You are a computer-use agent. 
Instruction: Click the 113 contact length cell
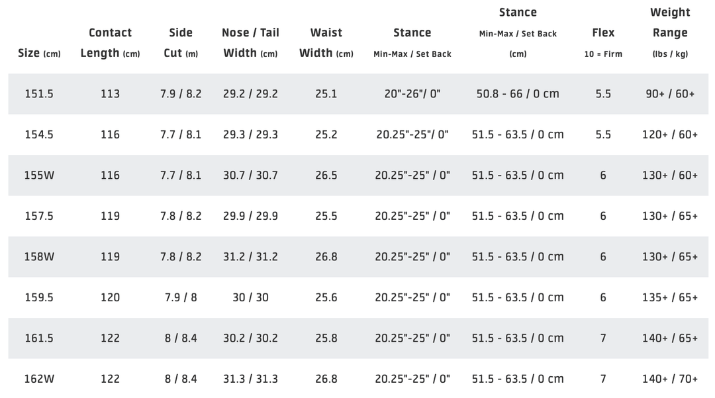click(x=110, y=94)
